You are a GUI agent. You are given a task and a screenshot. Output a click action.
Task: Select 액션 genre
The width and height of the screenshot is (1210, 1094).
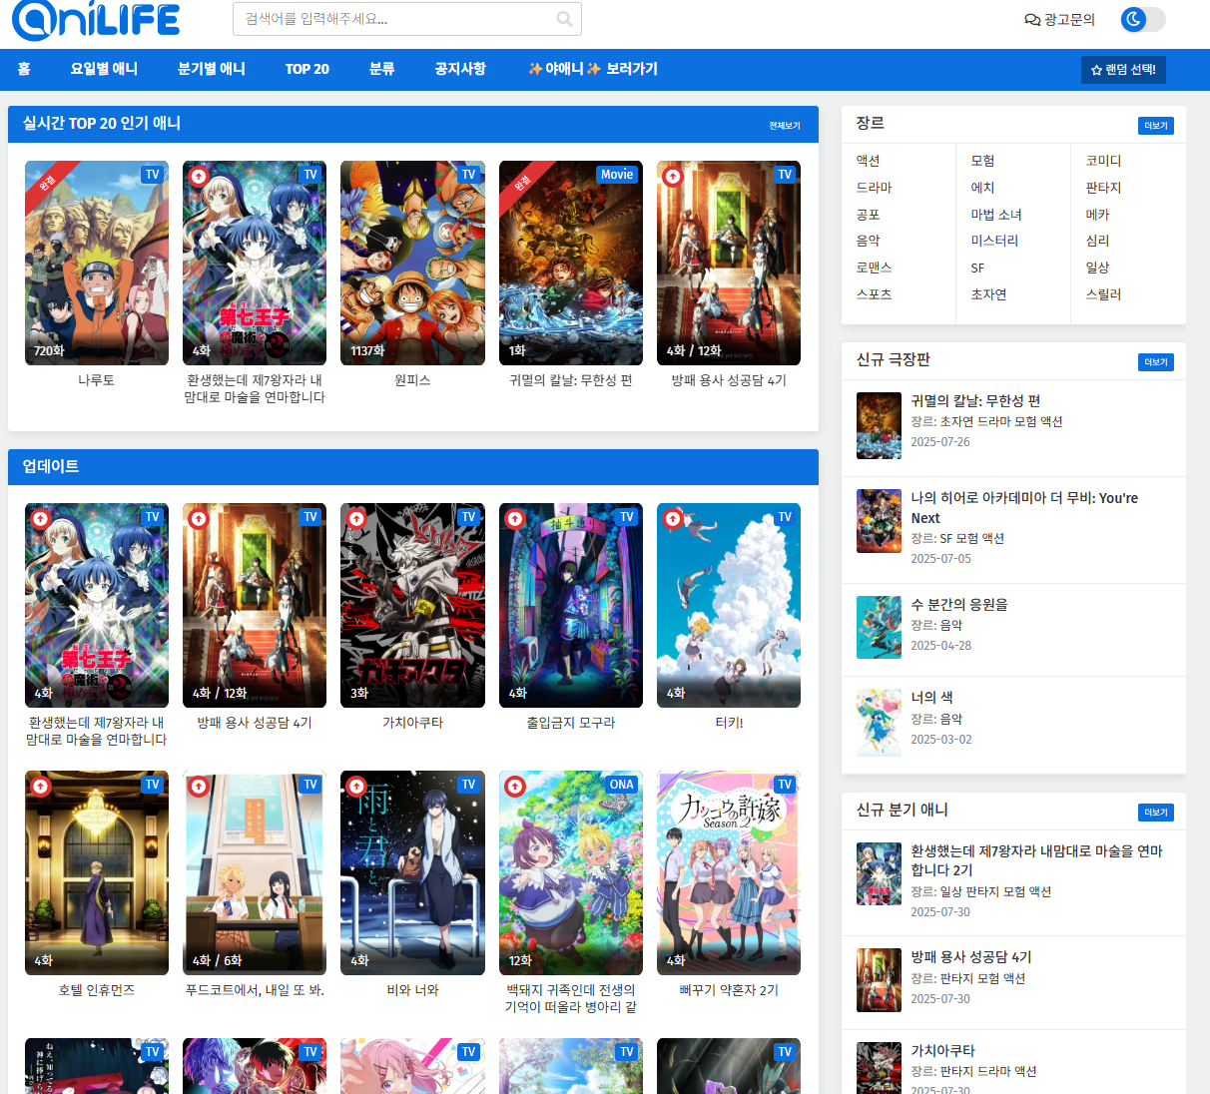[x=868, y=161]
